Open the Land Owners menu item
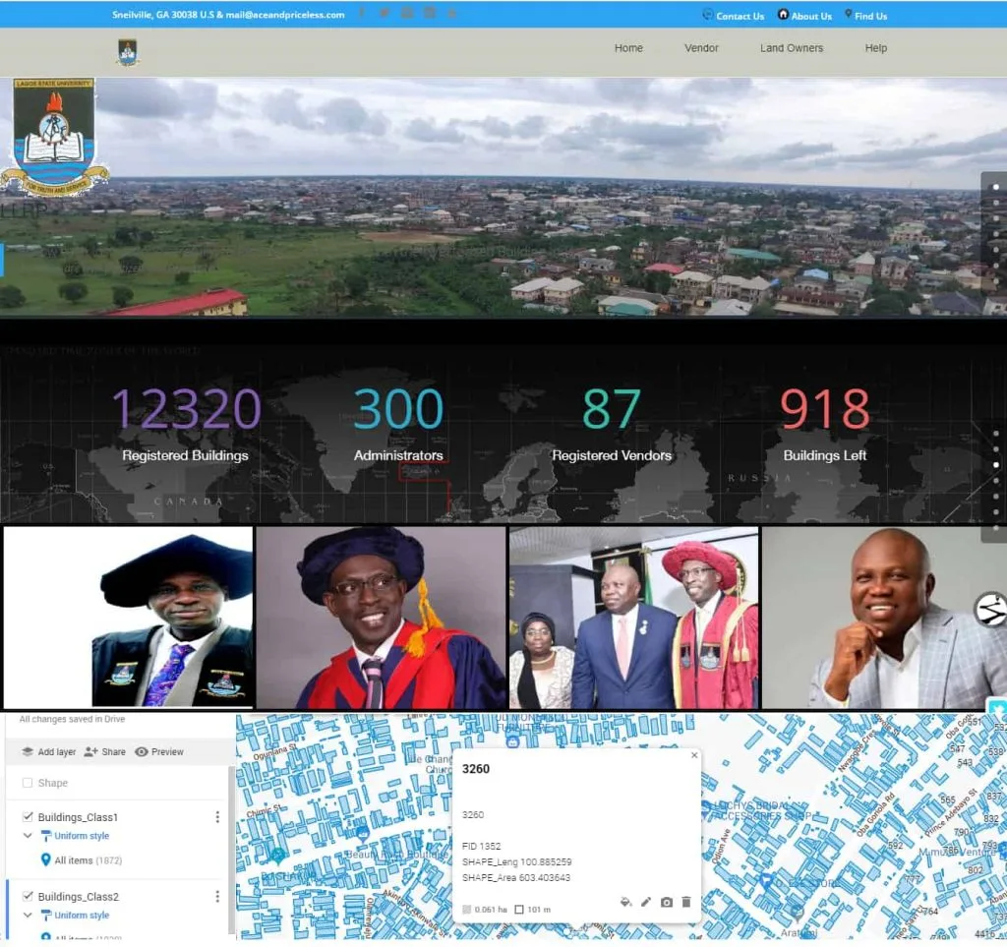This screenshot has width=1007, height=947. [792, 48]
